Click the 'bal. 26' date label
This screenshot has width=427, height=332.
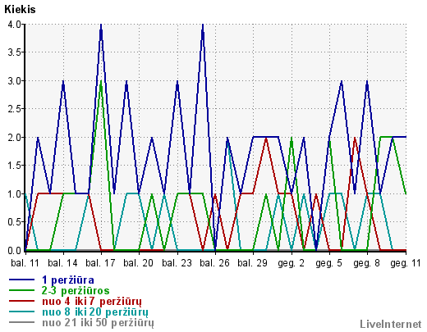214,263
